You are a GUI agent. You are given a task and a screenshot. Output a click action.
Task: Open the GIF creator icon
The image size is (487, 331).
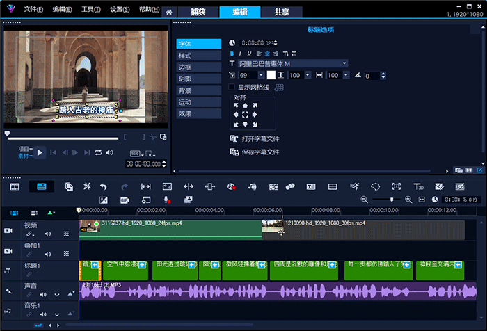click(x=125, y=200)
